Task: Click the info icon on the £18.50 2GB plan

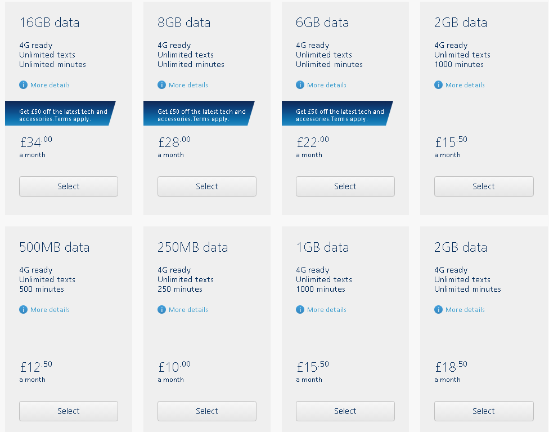Action: pyautogui.click(x=438, y=310)
